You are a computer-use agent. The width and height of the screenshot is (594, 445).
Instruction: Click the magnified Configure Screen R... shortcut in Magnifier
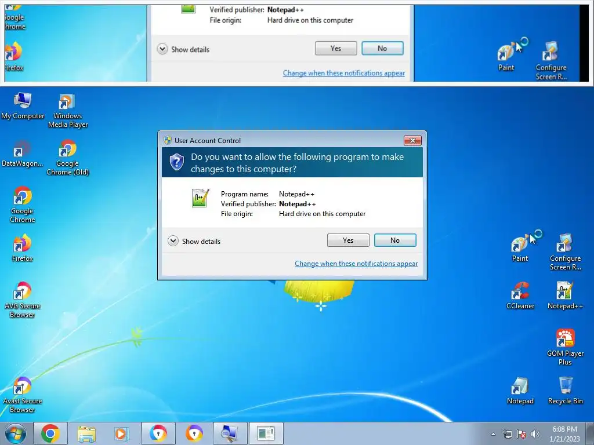[x=551, y=60]
